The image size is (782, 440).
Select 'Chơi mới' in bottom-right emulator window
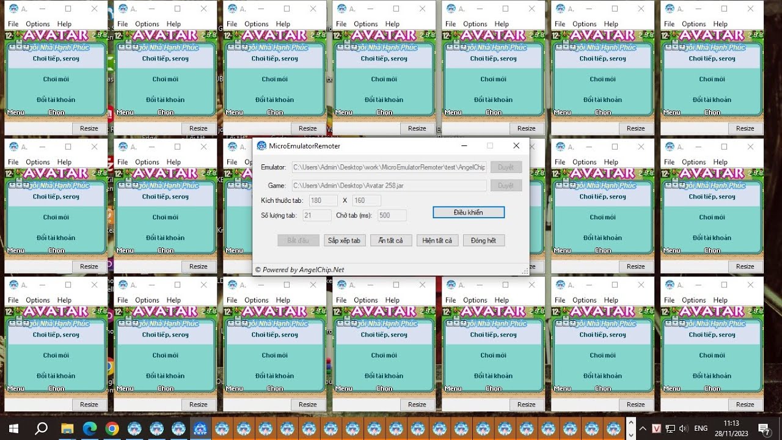(712, 355)
